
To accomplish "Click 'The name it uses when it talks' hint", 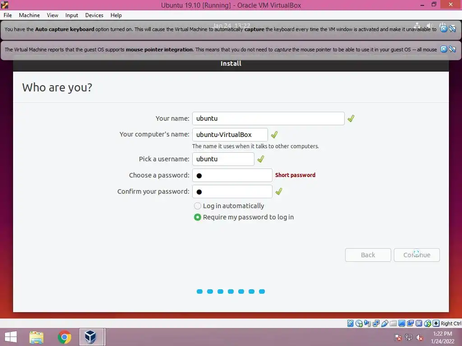I will tap(255, 146).
